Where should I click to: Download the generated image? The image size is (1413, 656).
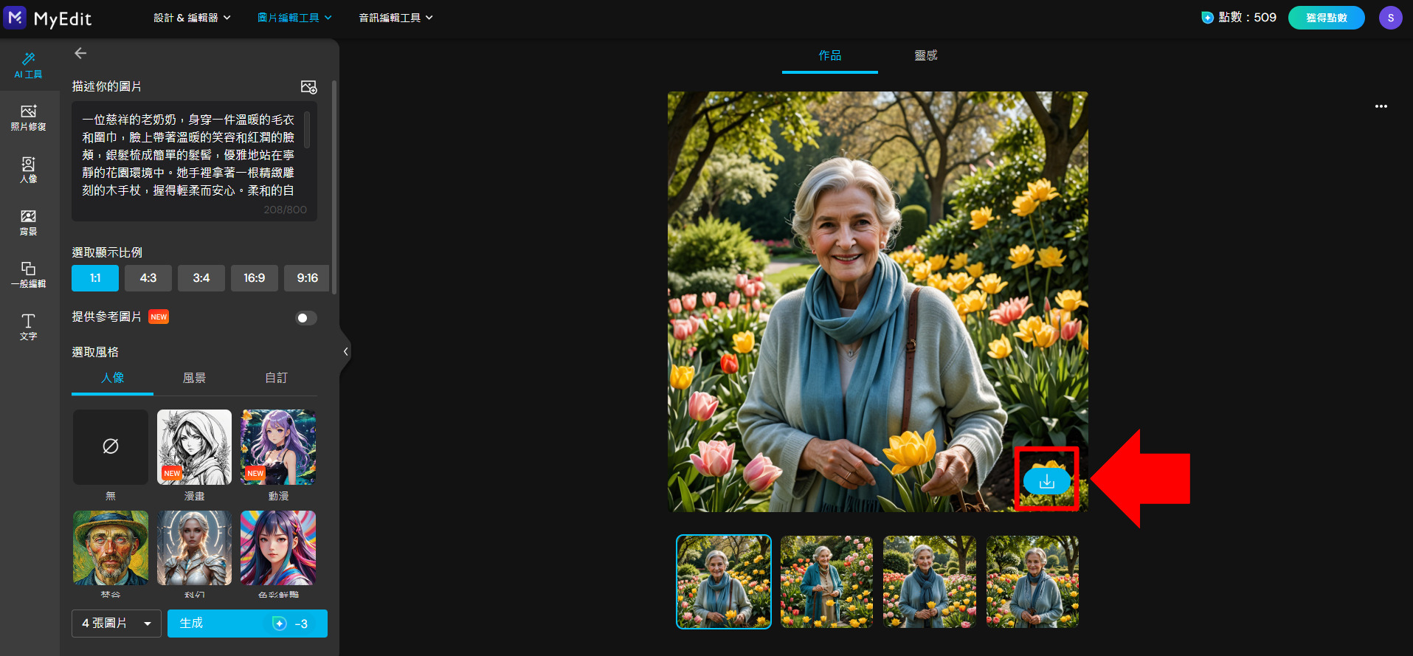(x=1047, y=481)
